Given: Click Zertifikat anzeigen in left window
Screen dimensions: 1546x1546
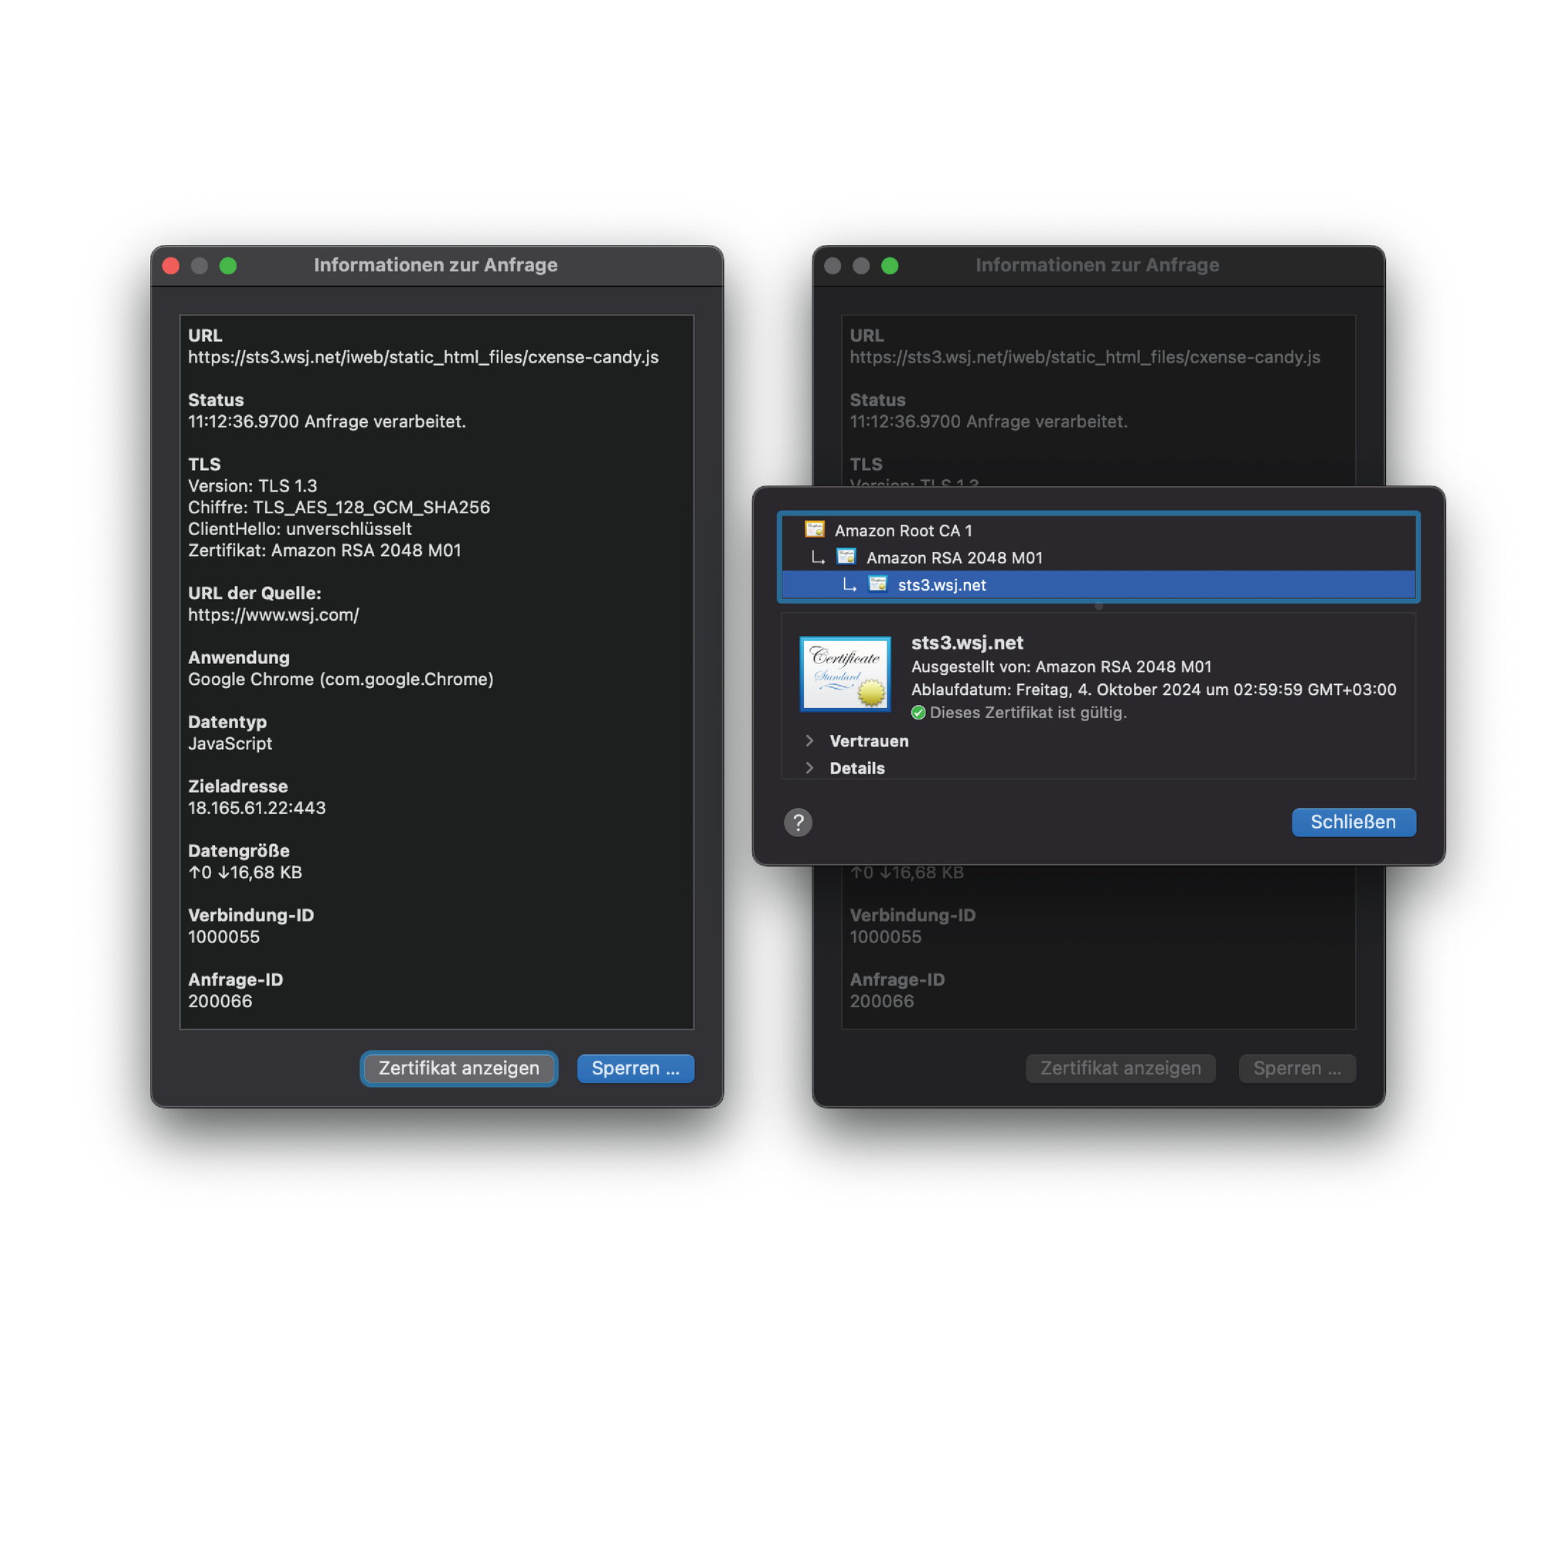Looking at the screenshot, I should pos(458,1068).
